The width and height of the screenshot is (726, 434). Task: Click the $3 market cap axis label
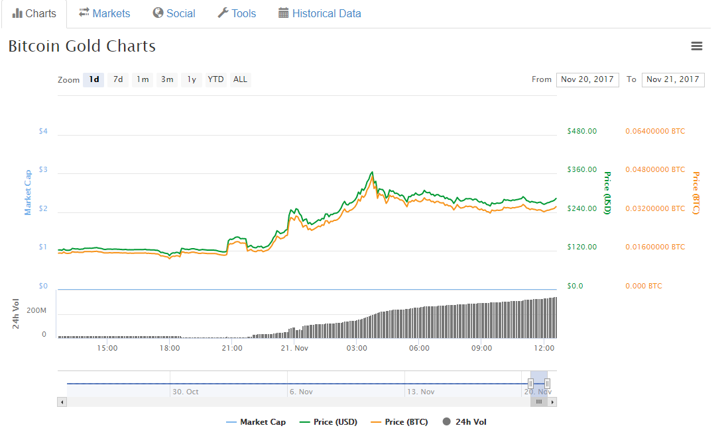43,169
